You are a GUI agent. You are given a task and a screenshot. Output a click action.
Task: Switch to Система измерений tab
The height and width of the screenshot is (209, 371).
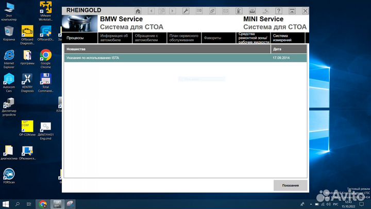pyautogui.click(x=288, y=38)
